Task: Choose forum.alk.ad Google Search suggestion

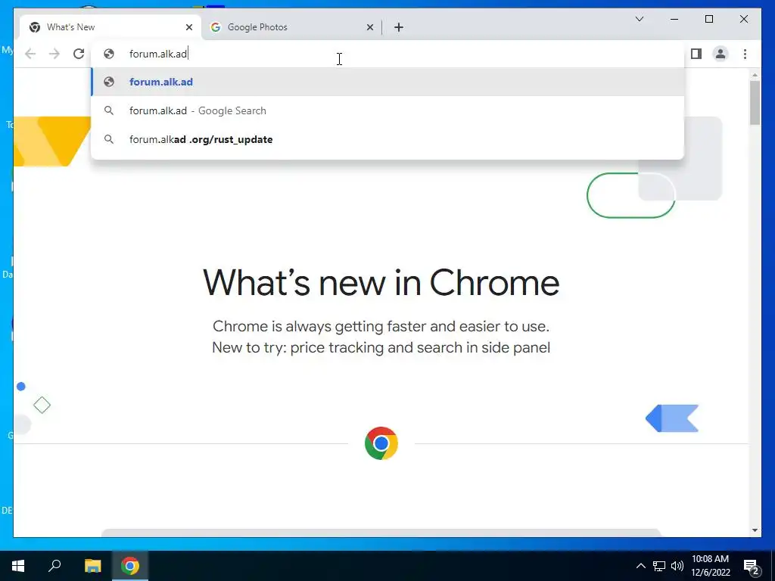Action: tap(388, 110)
